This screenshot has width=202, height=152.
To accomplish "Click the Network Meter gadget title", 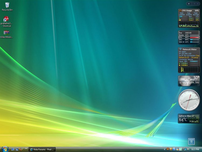I will coord(190,49).
